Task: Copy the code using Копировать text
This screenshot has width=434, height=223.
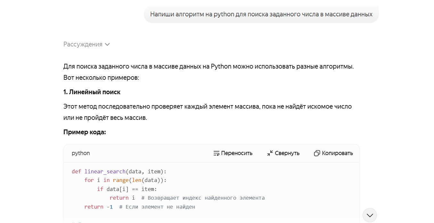Action: 337,153
